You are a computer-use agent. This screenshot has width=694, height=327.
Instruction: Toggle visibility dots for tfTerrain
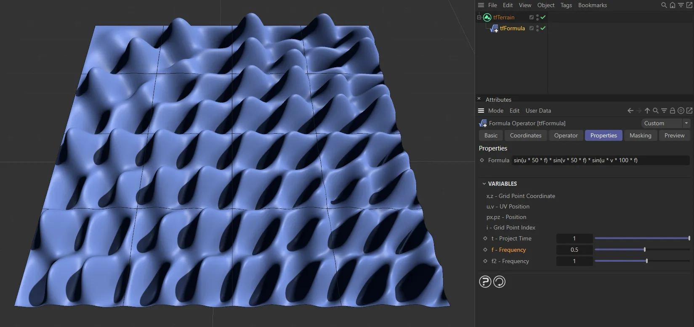coord(537,17)
